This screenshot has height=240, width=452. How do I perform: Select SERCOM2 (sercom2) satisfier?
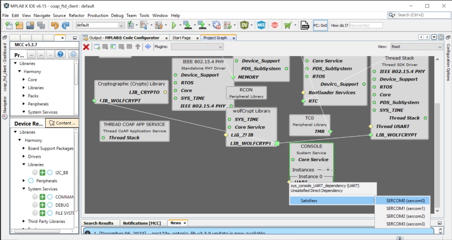coord(402,216)
